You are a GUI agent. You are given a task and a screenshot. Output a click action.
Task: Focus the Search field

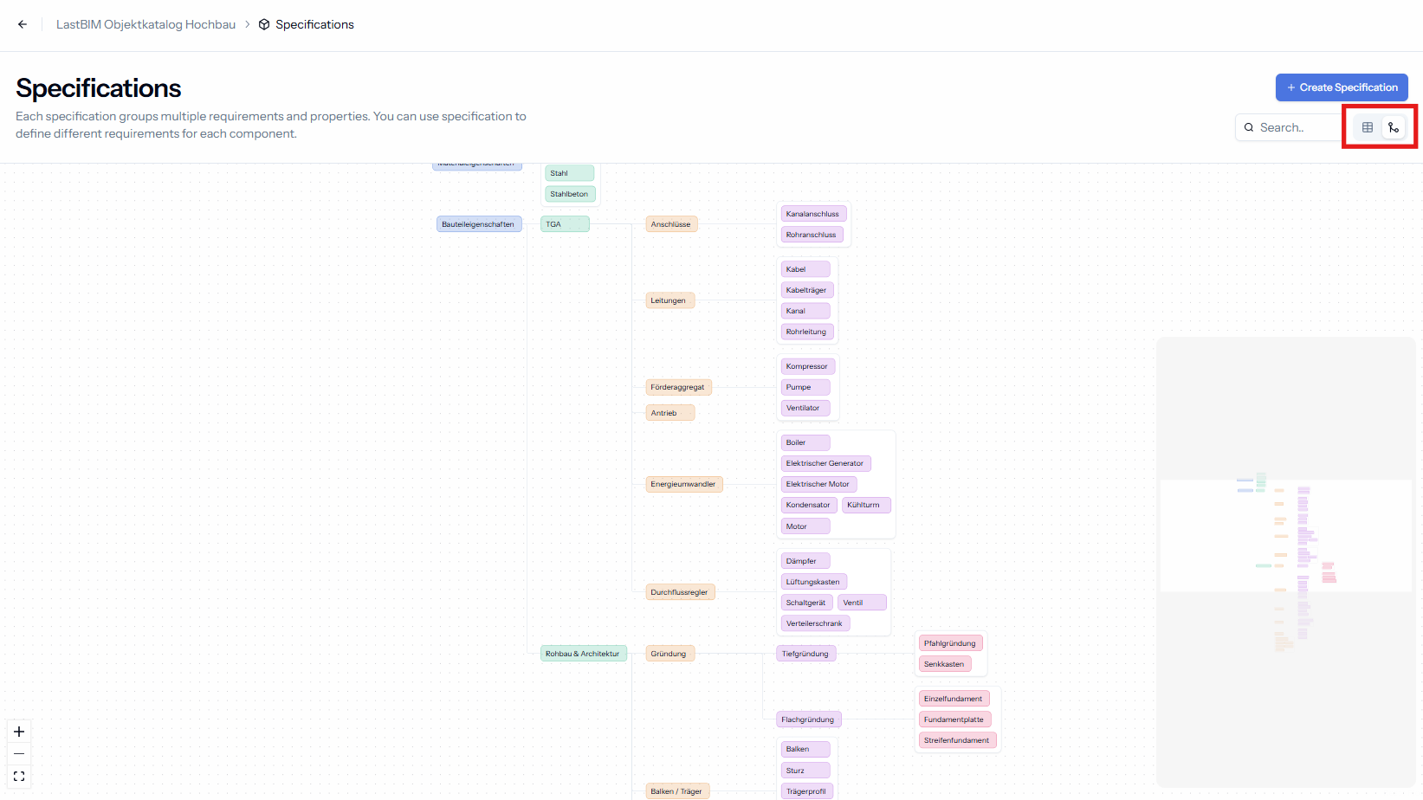pyautogui.click(x=1288, y=127)
